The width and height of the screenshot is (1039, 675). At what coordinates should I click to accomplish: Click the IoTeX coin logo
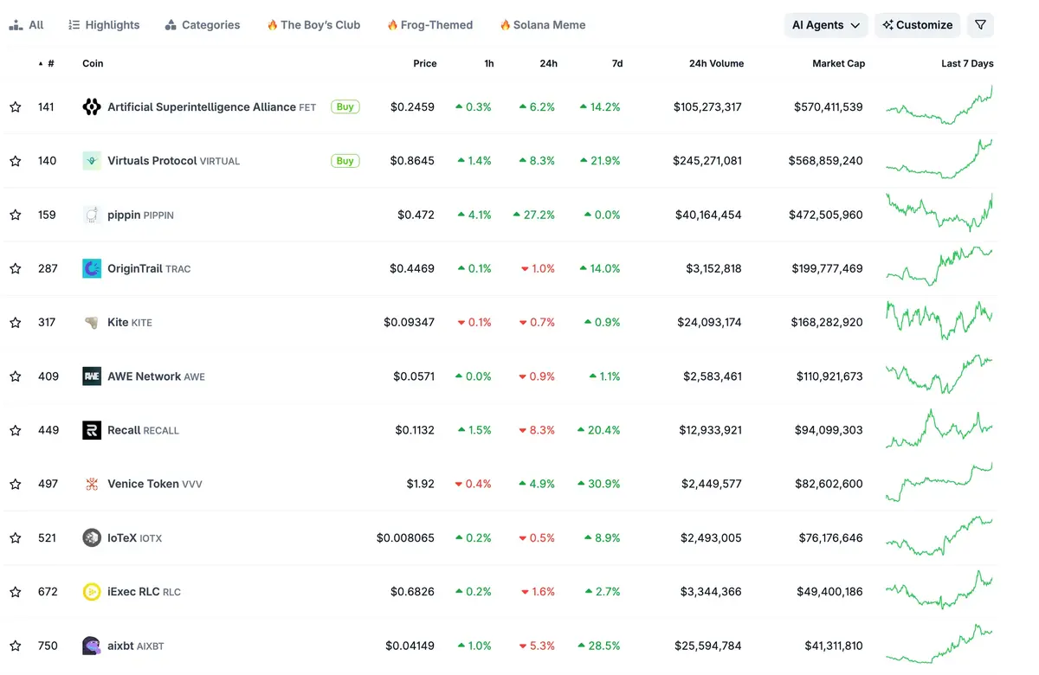pos(91,538)
